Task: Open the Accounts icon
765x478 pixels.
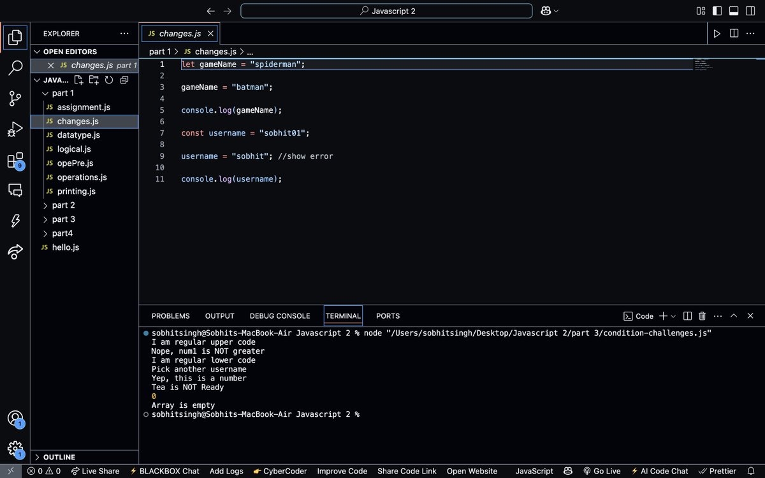Action: point(15,419)
